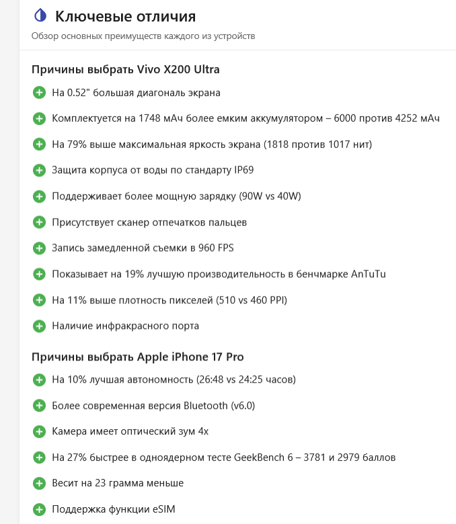Click plus icon next to 960 FPS line
456x524 pixels.
point(39,248)
